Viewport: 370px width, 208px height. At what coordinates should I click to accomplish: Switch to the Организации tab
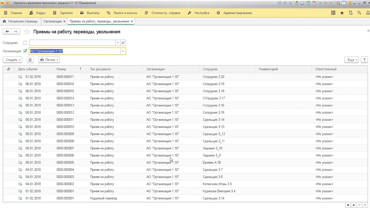pos(52,21)
